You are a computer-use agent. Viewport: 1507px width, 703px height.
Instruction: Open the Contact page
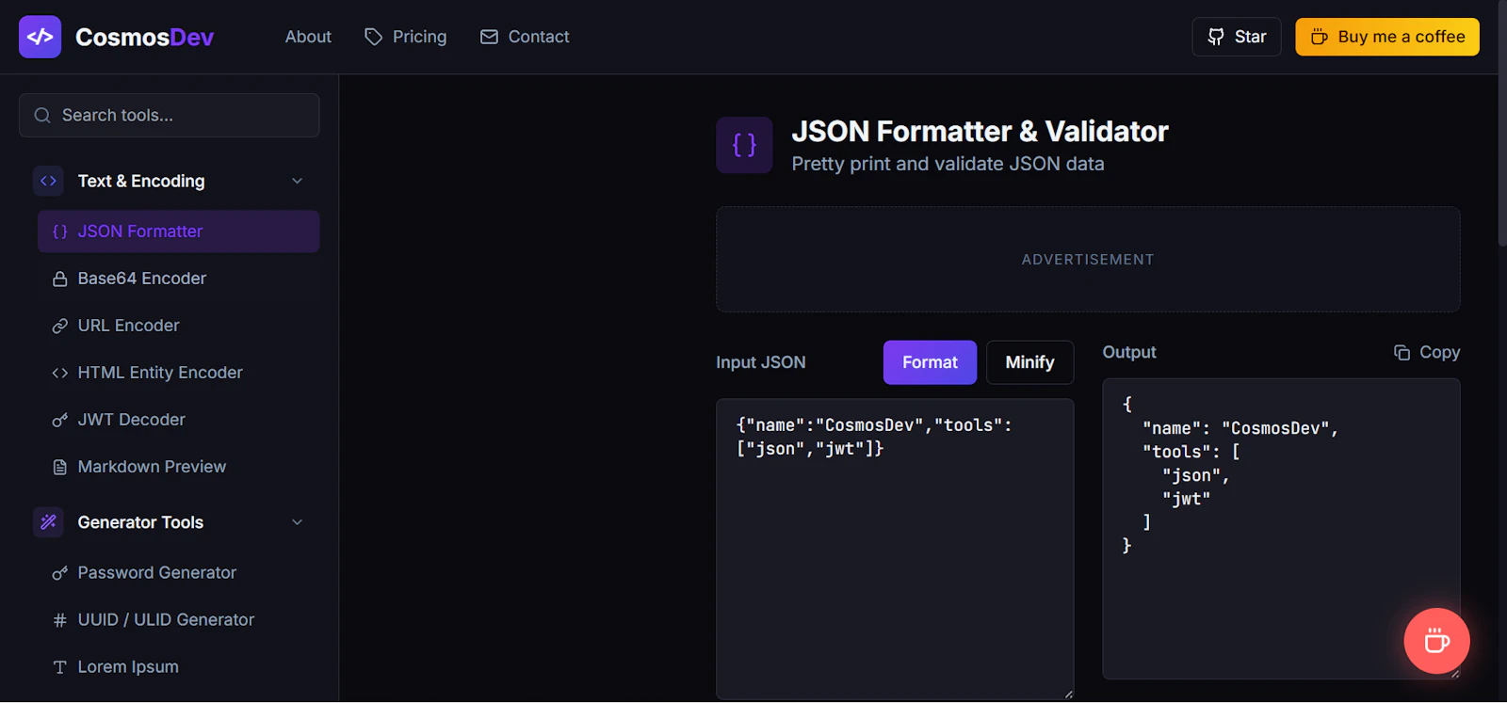[x=525, y=37]
